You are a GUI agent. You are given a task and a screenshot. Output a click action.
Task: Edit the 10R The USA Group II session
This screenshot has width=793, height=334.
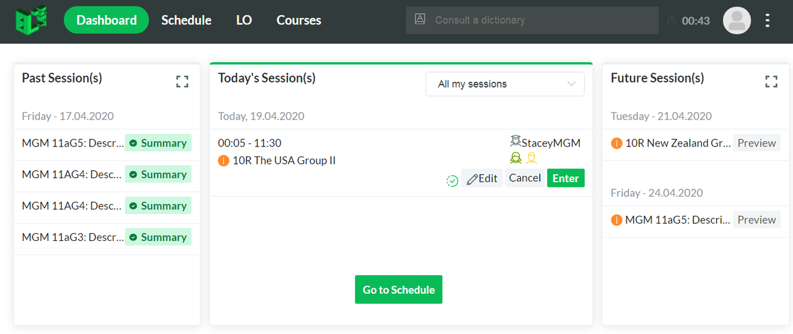pyautogui.click(x=482, y=178)
